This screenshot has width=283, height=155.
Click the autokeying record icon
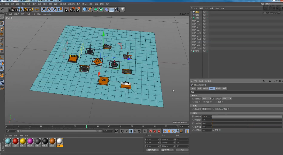(x=155, y=131)
